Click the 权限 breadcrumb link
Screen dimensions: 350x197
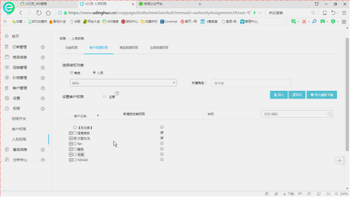63,39
